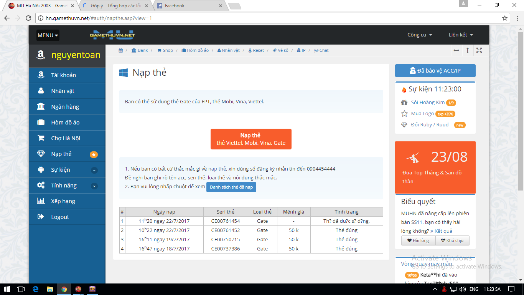Screen dimensions: 524x295
Task: Open Ngân hàng in the sidebar
Action: [65, 107]
